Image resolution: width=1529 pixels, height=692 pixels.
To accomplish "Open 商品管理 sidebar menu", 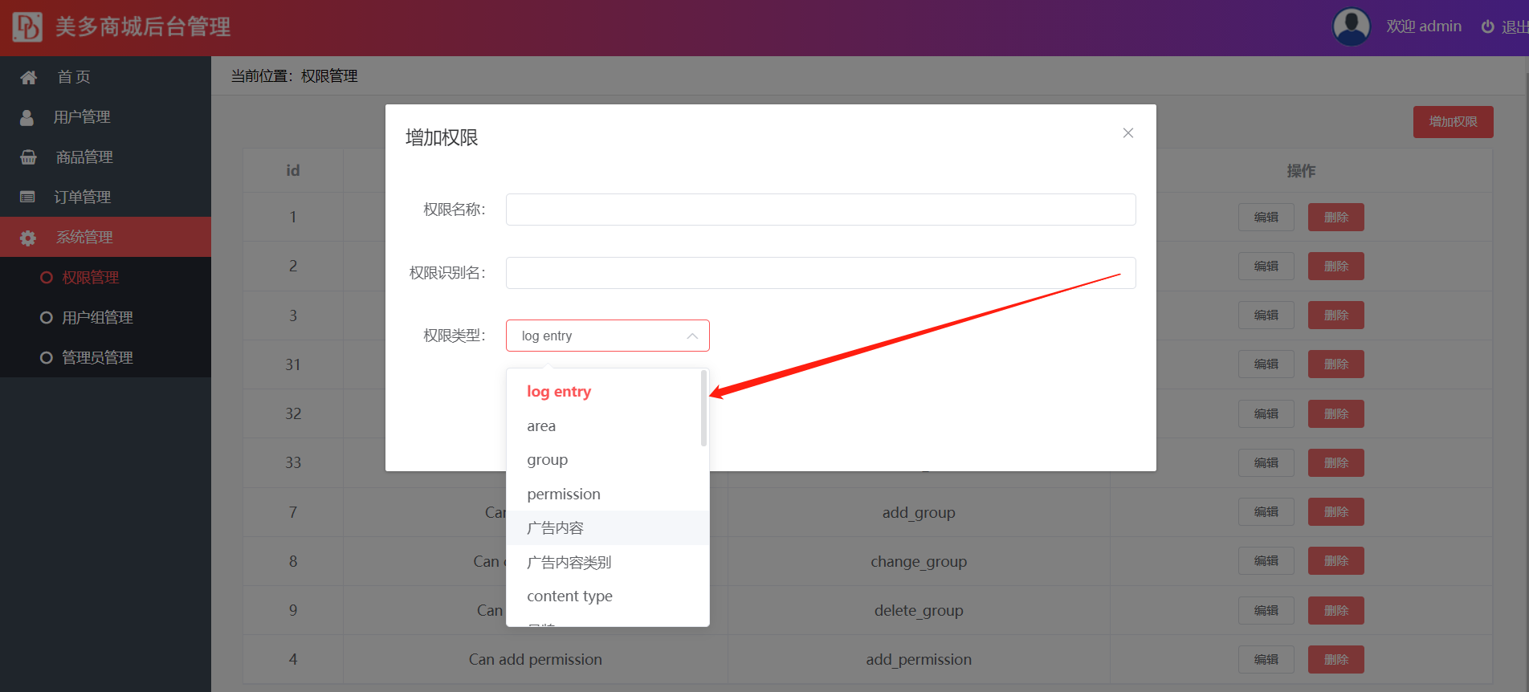I will coord(105,157).
